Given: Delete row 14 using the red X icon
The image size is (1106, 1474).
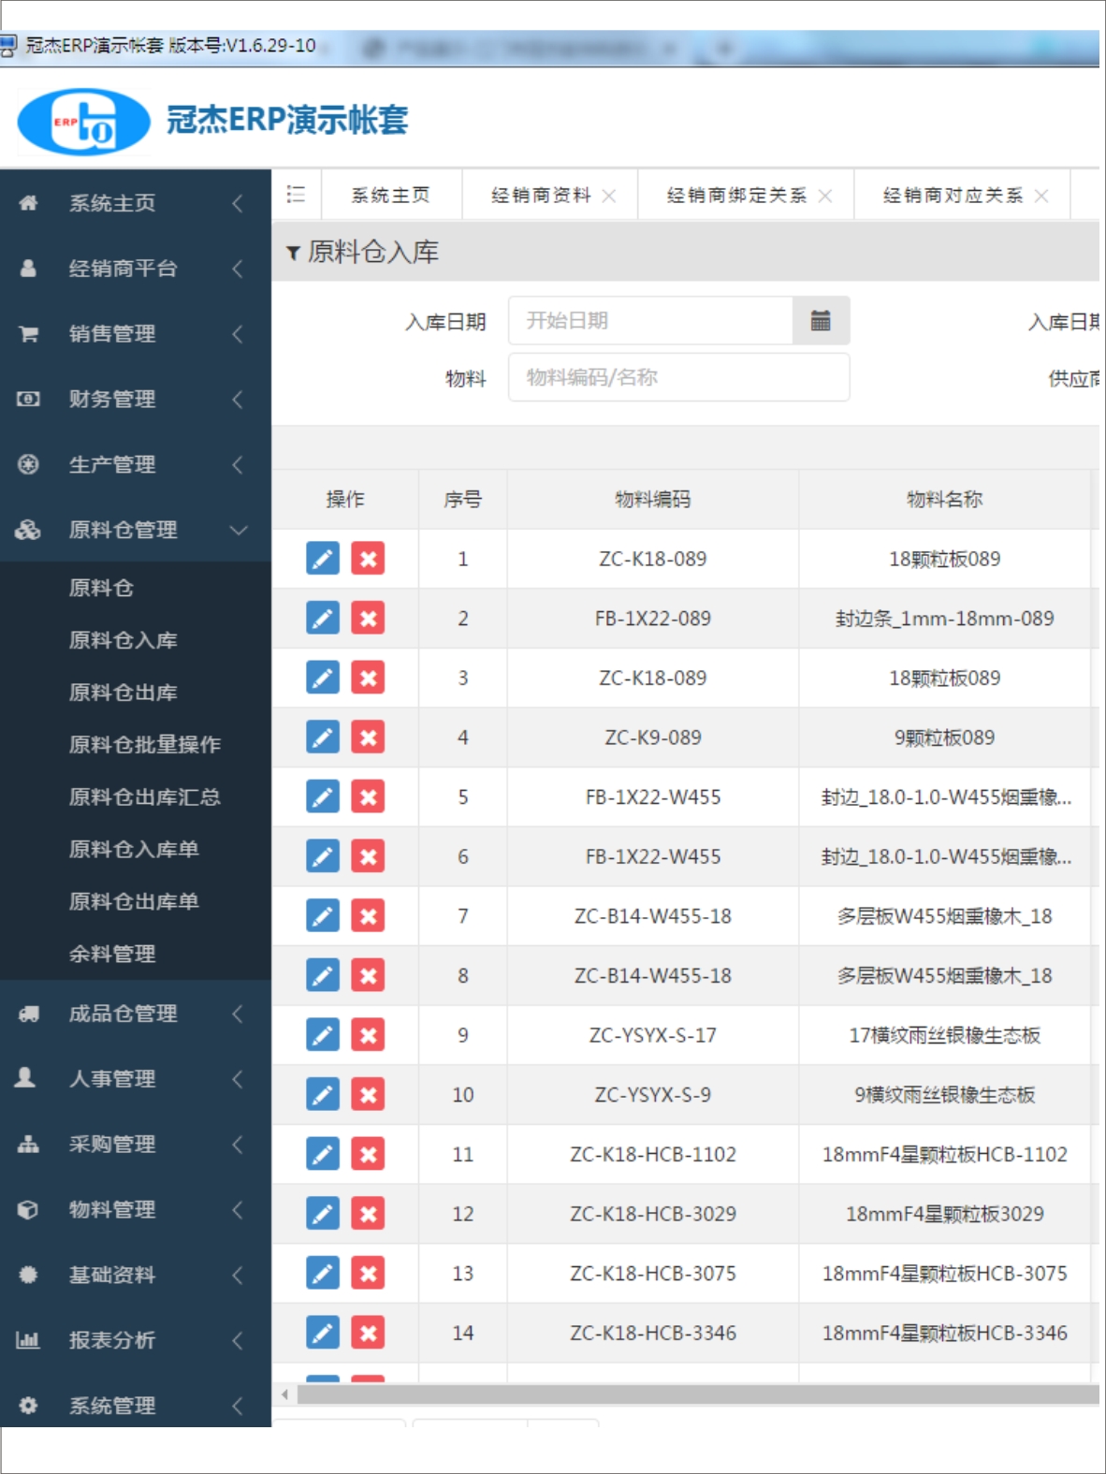Looking at the screenshot, I should click(x=368, y=1333).
